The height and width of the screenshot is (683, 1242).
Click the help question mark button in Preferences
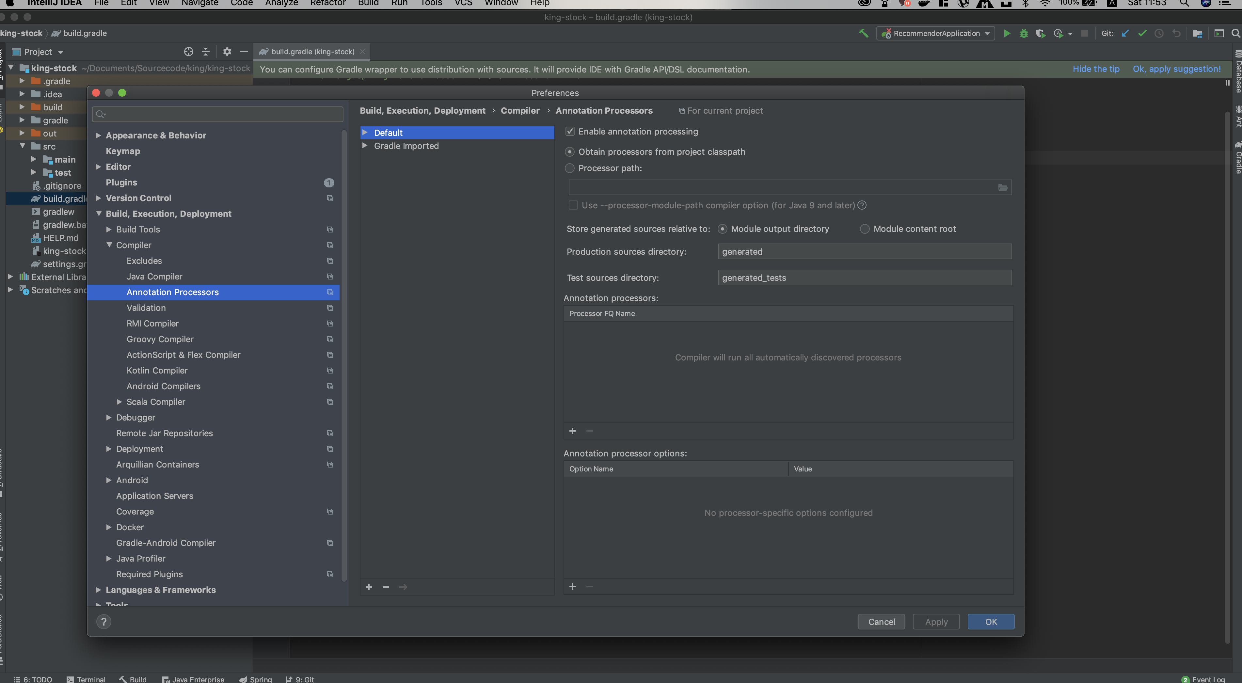click(104, 622)
